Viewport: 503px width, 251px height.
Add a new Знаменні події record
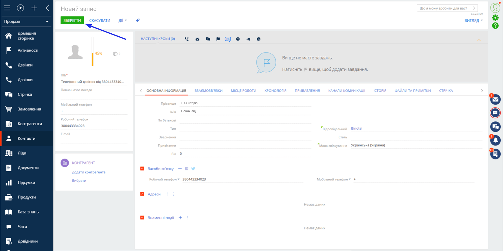181,218
